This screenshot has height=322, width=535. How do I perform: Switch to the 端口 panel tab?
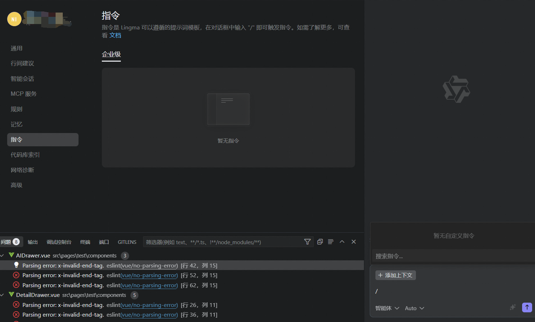[104, 242]
